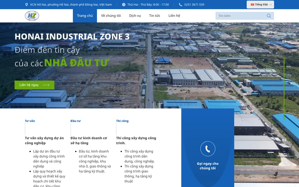Click phone number 0251 3671 039
Image resolution: width=299 pixels, height=187 pixels.
pyautogui.click(x=194, y=5)
